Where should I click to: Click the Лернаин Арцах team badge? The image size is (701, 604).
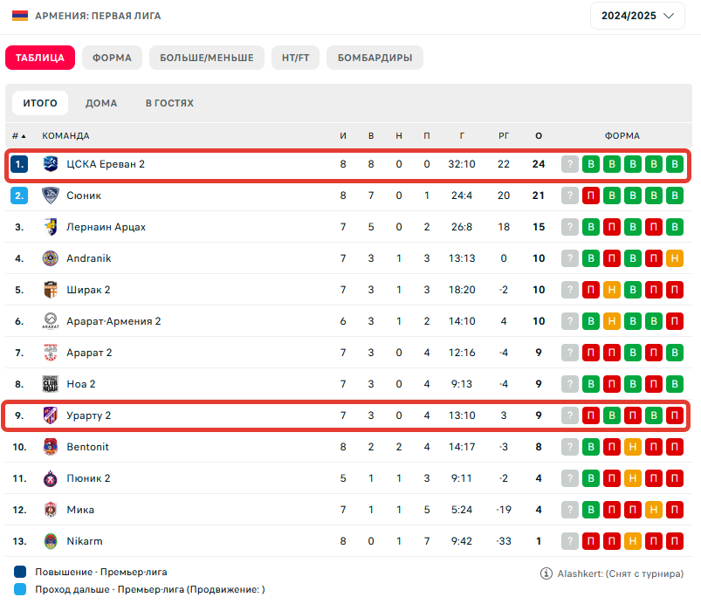(50, 227)
